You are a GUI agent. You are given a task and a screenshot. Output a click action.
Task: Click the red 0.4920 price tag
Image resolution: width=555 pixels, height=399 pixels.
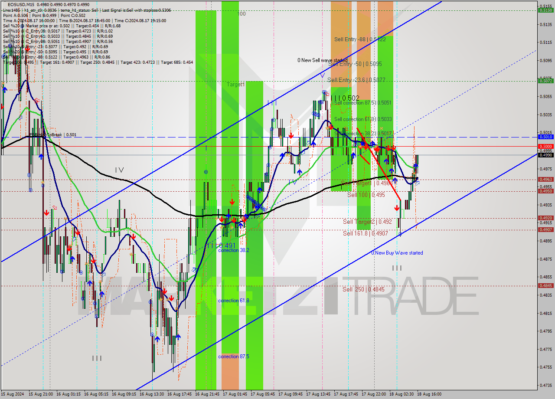(545, 218)
